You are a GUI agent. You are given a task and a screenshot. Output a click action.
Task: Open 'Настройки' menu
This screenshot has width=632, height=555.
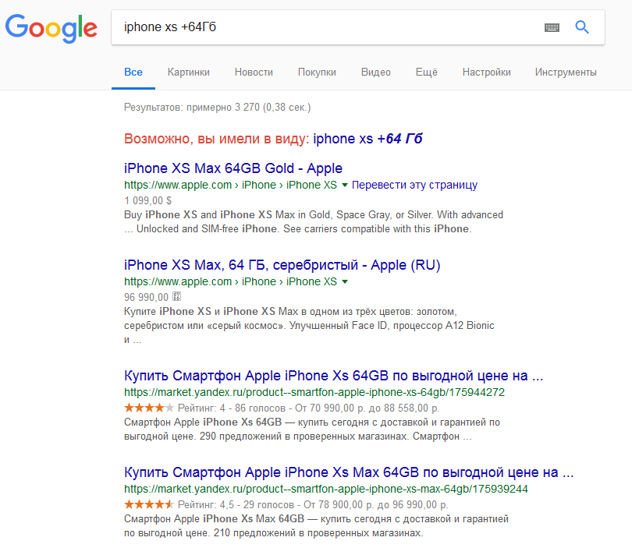[x=487, y=72]
